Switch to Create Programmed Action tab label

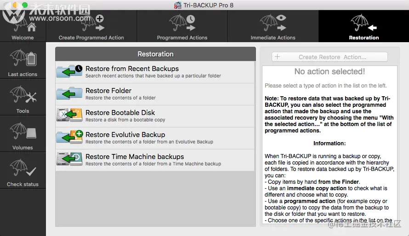pos(91,38)
